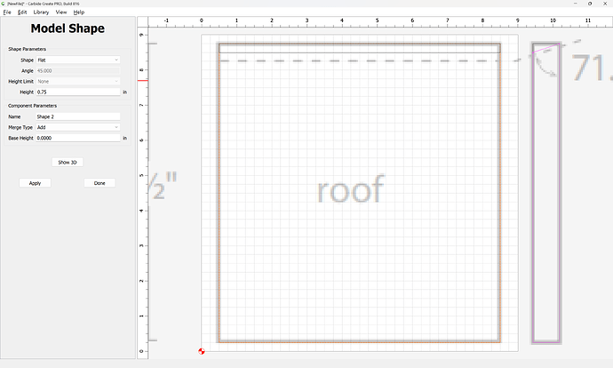Click the 'Shape Parameters' group label
Image resolution: width=613 pixels, height=368 pixels.
pyautogui.click(x=27, y=49)
